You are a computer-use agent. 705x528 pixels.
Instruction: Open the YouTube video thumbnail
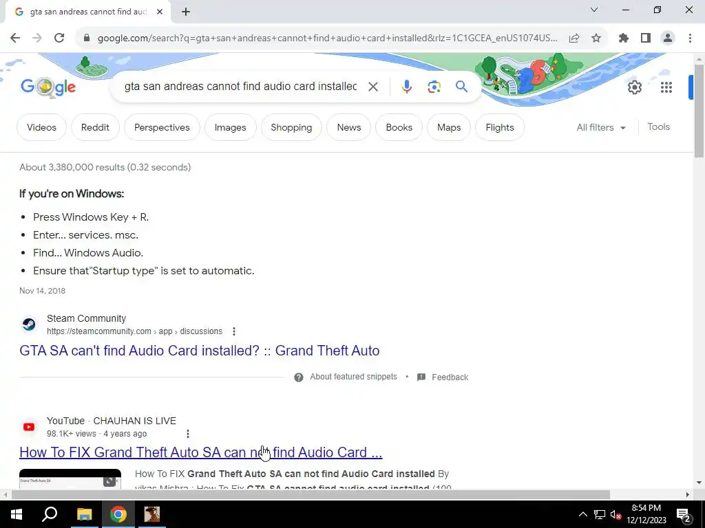[x=70, y=478]
